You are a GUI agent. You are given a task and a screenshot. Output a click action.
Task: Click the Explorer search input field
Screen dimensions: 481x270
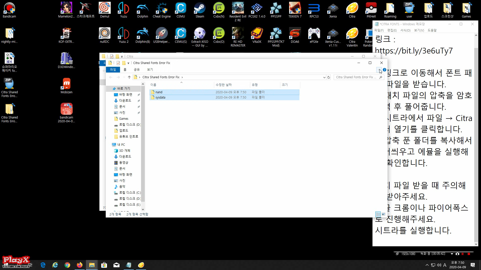[356, 77]
